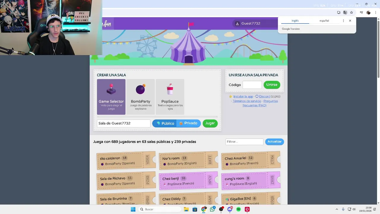Open the Chrome three-dot menu
The image size is (380, 214).
click(376, 12)
